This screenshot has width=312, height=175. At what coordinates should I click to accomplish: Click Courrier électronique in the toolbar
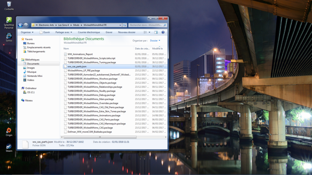(x=89, y=32)
